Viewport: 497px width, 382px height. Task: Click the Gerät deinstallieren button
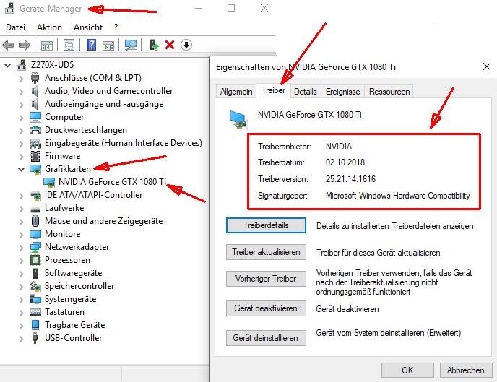pyautogui.click(x=266, y=338)
